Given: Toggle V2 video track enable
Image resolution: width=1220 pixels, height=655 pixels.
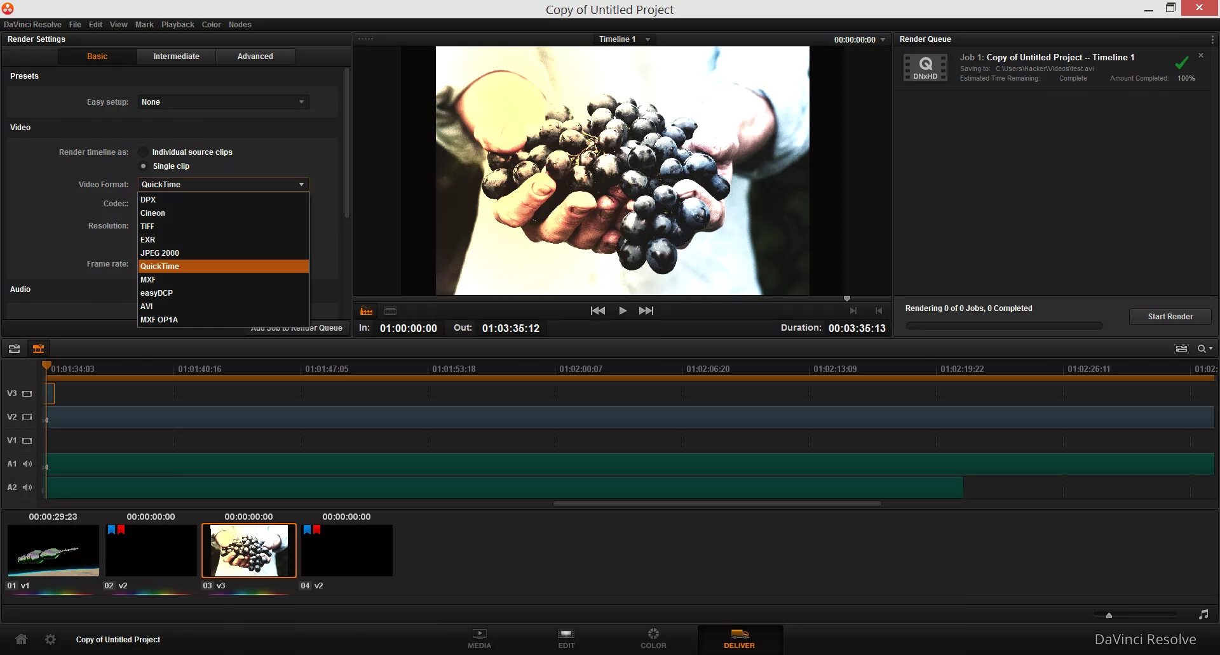Looking at the screenshot, I should pyautogui.click(x=27, y=417).
